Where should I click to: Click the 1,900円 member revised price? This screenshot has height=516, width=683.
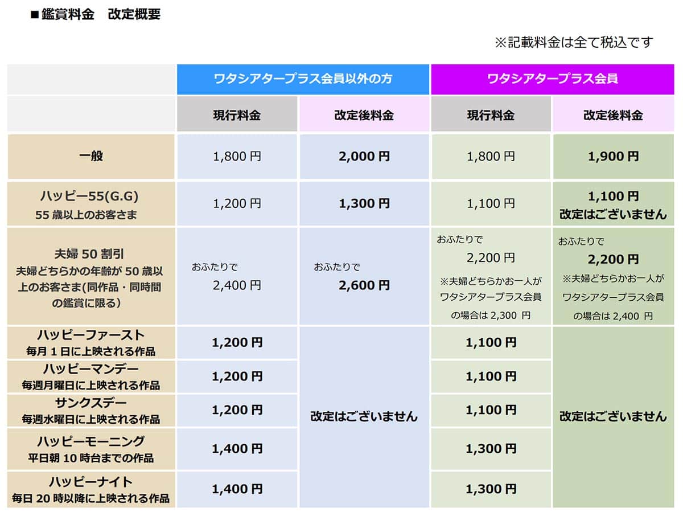point(613,157)
